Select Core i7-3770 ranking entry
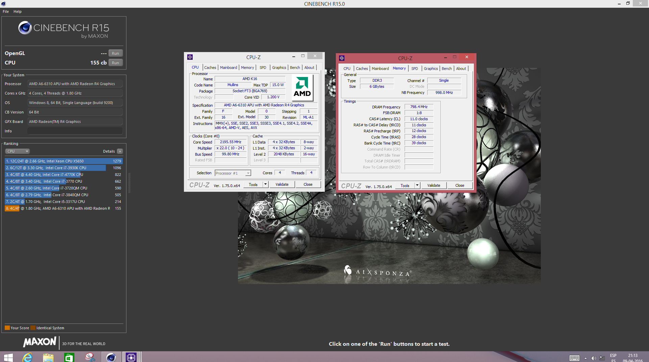This screenshot has width=649, height=362. click(64, 181)
